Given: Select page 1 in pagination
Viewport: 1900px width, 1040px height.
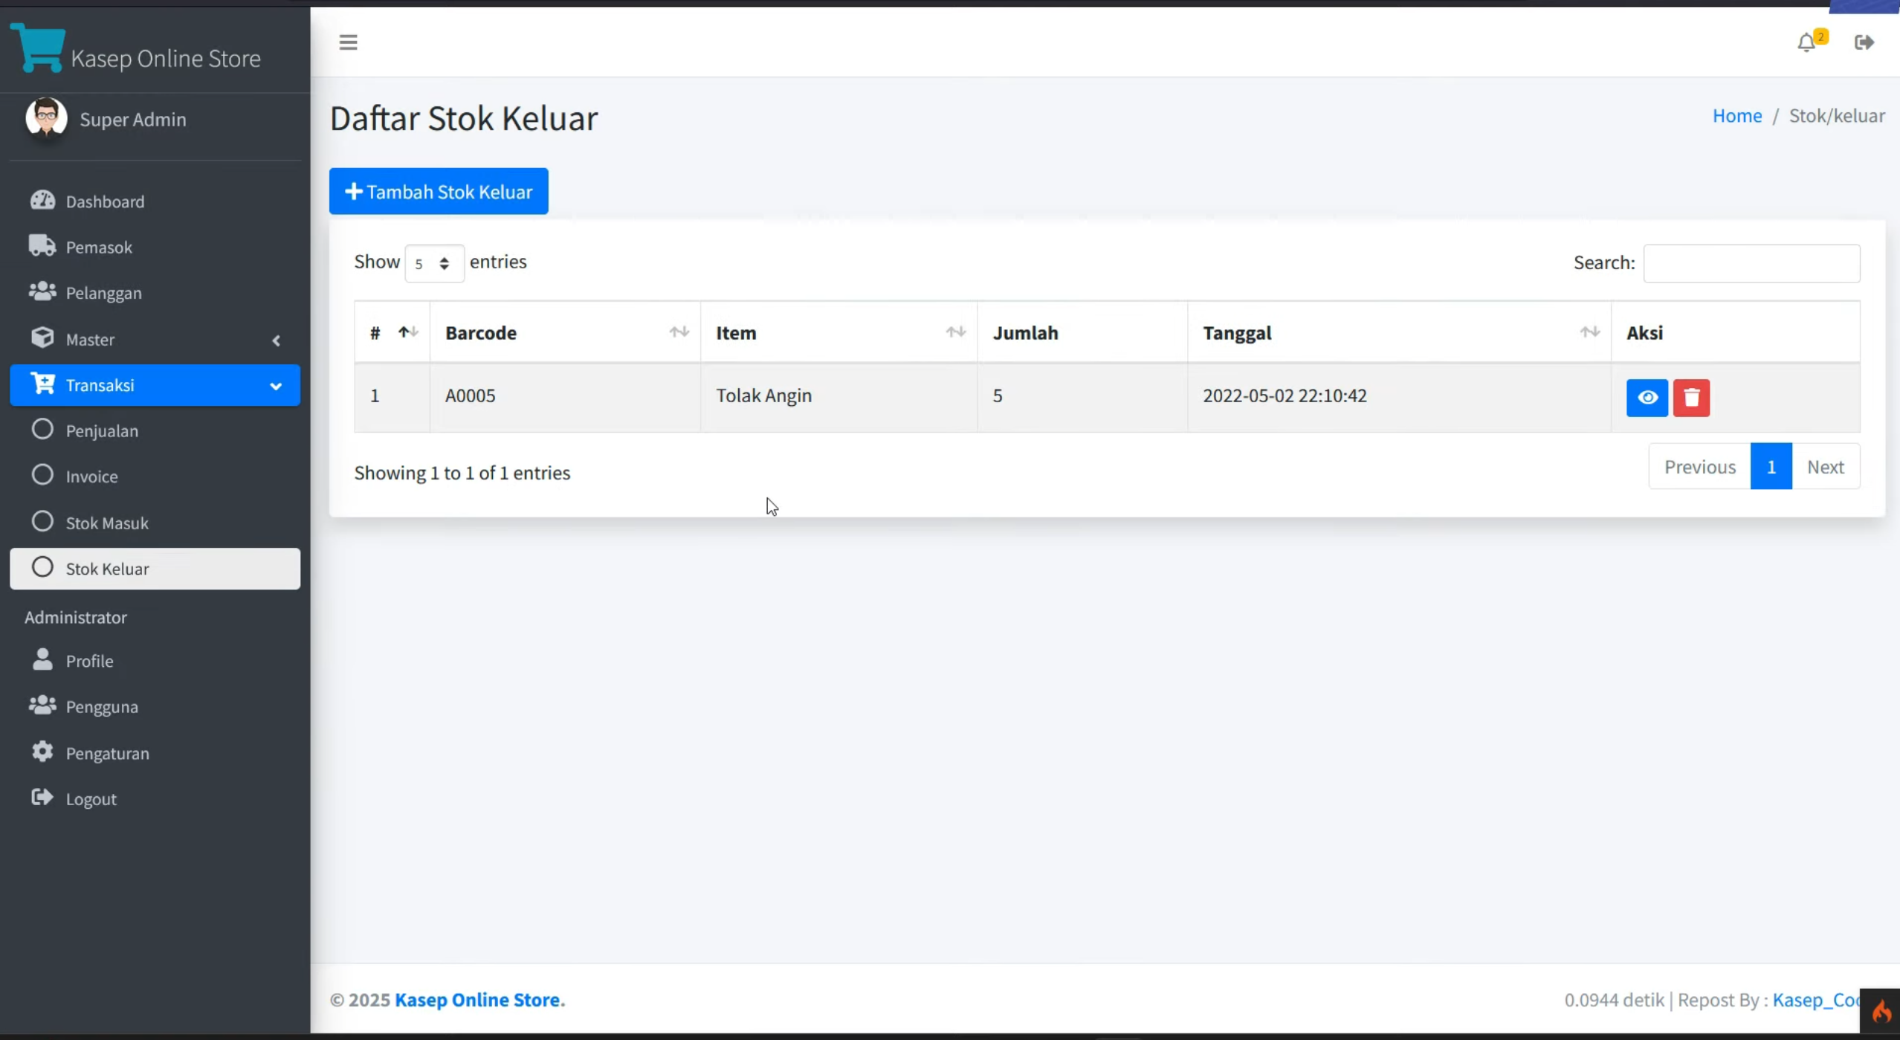Looking at the screenshot, I should pos(1771,467).
